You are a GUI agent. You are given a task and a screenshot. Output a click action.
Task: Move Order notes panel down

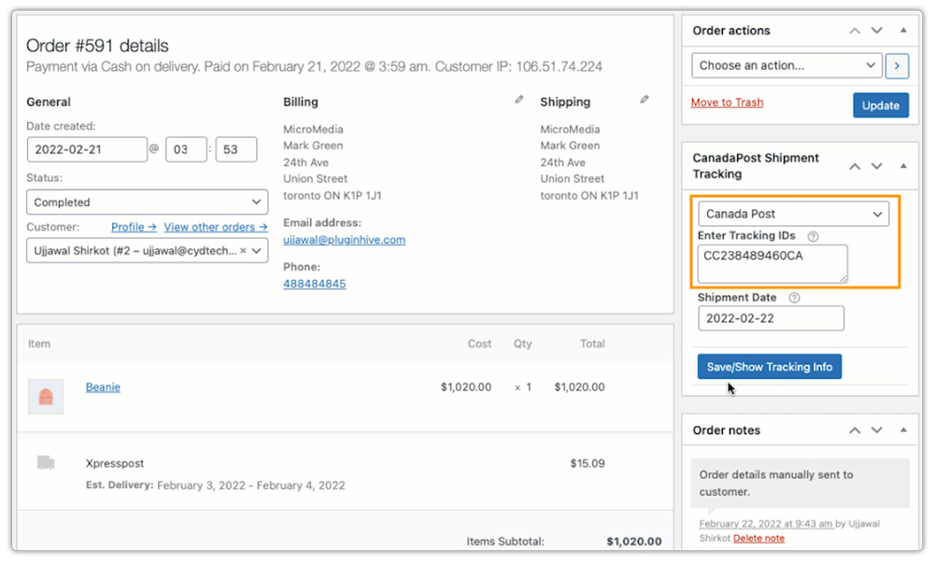point(877,429)
